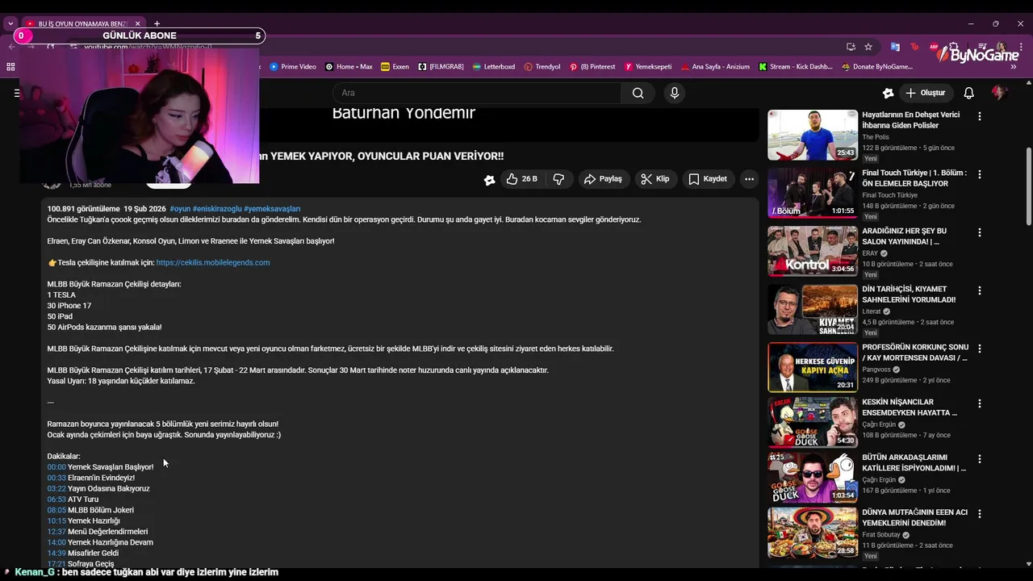1033x581 pixels.
Task: Click the #yemeksavaşları hashtag
Action: pyautogui.click(x=272, y=209)
